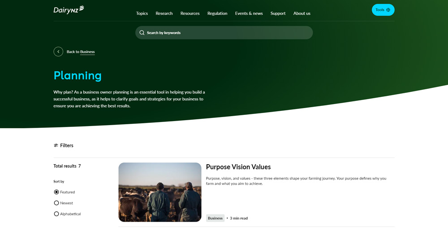Click the 3 min read text
This screenshot has width=448, height=231.
click(x=239, y=218)
